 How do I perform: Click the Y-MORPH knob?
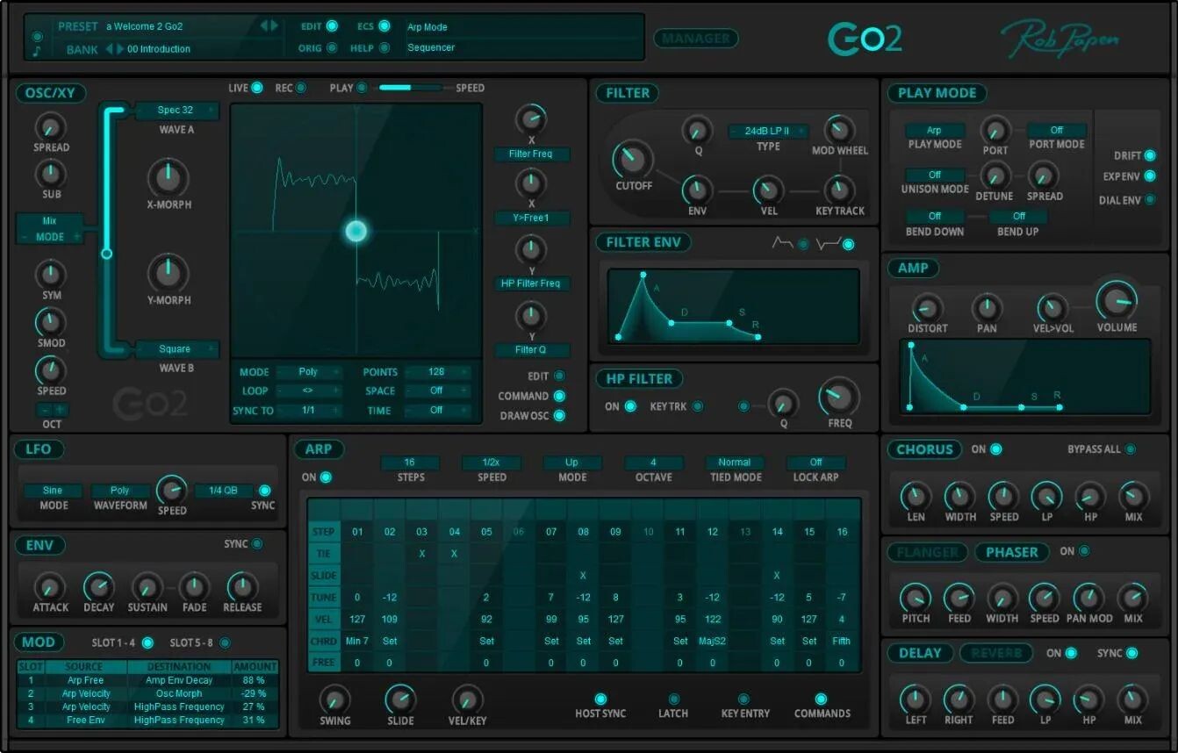[169, 273]
